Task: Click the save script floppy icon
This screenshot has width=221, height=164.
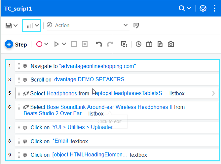Action: pyautogui.click(x=9, y=25)
